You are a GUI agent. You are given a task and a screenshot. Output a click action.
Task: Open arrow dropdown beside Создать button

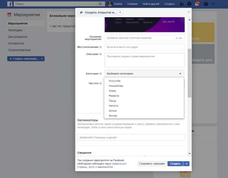(187, 164)
